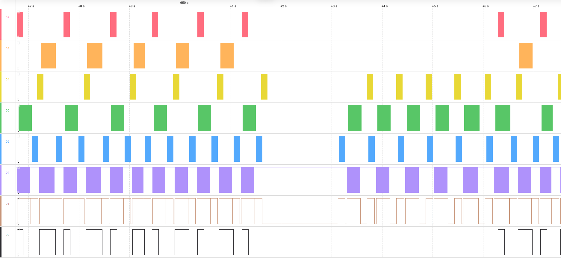Click the long flat low segment of D1
The width and height of the screenshot is (561, 258).
(x=300, y=224)
